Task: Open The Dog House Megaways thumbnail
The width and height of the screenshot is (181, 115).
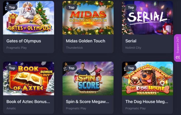Action: click(x=147, y=78)
